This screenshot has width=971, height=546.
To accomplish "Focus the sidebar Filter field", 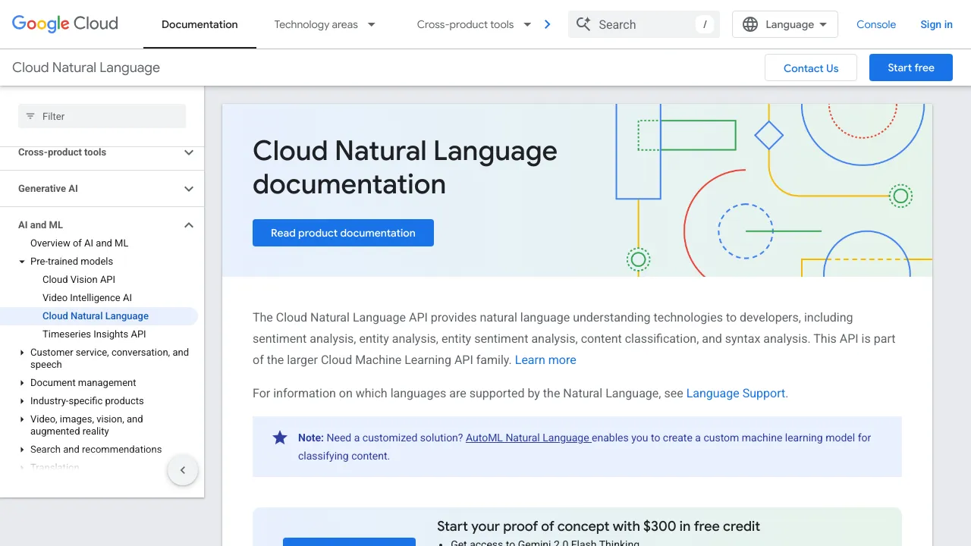I will pos(102,116).
